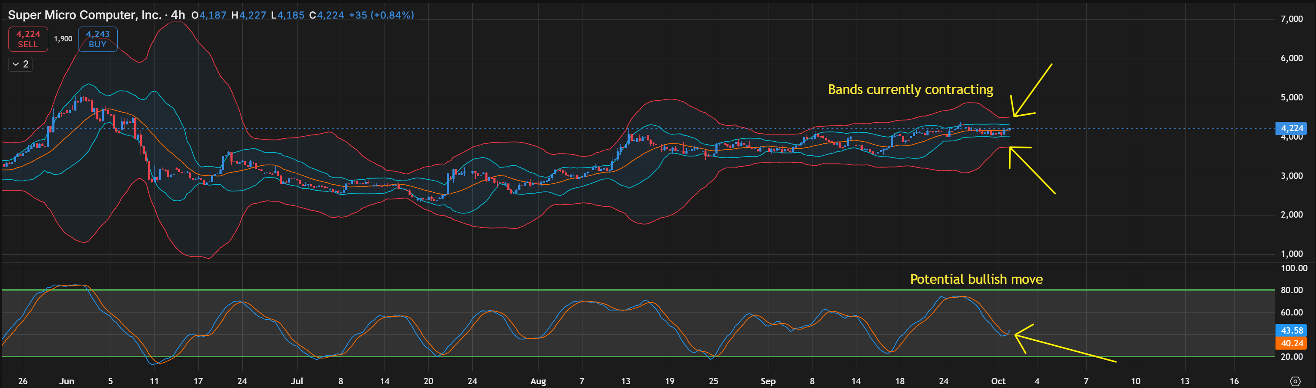This screenshot has width=1316, height=388.
Task: Click the change value +35 (+0.84%)
Action: click(382, 15)
